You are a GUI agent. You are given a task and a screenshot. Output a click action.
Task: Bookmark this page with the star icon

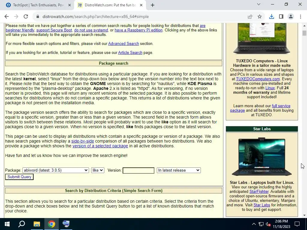[260, 17]
